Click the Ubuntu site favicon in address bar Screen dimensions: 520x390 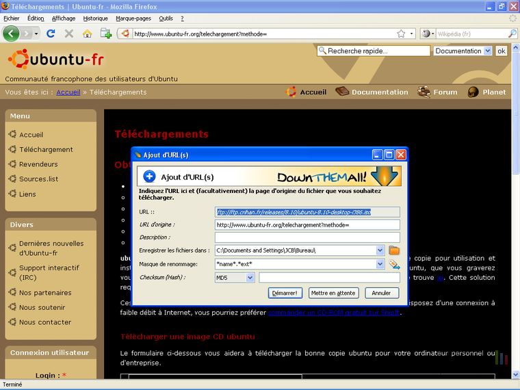[x=125, y=34]
